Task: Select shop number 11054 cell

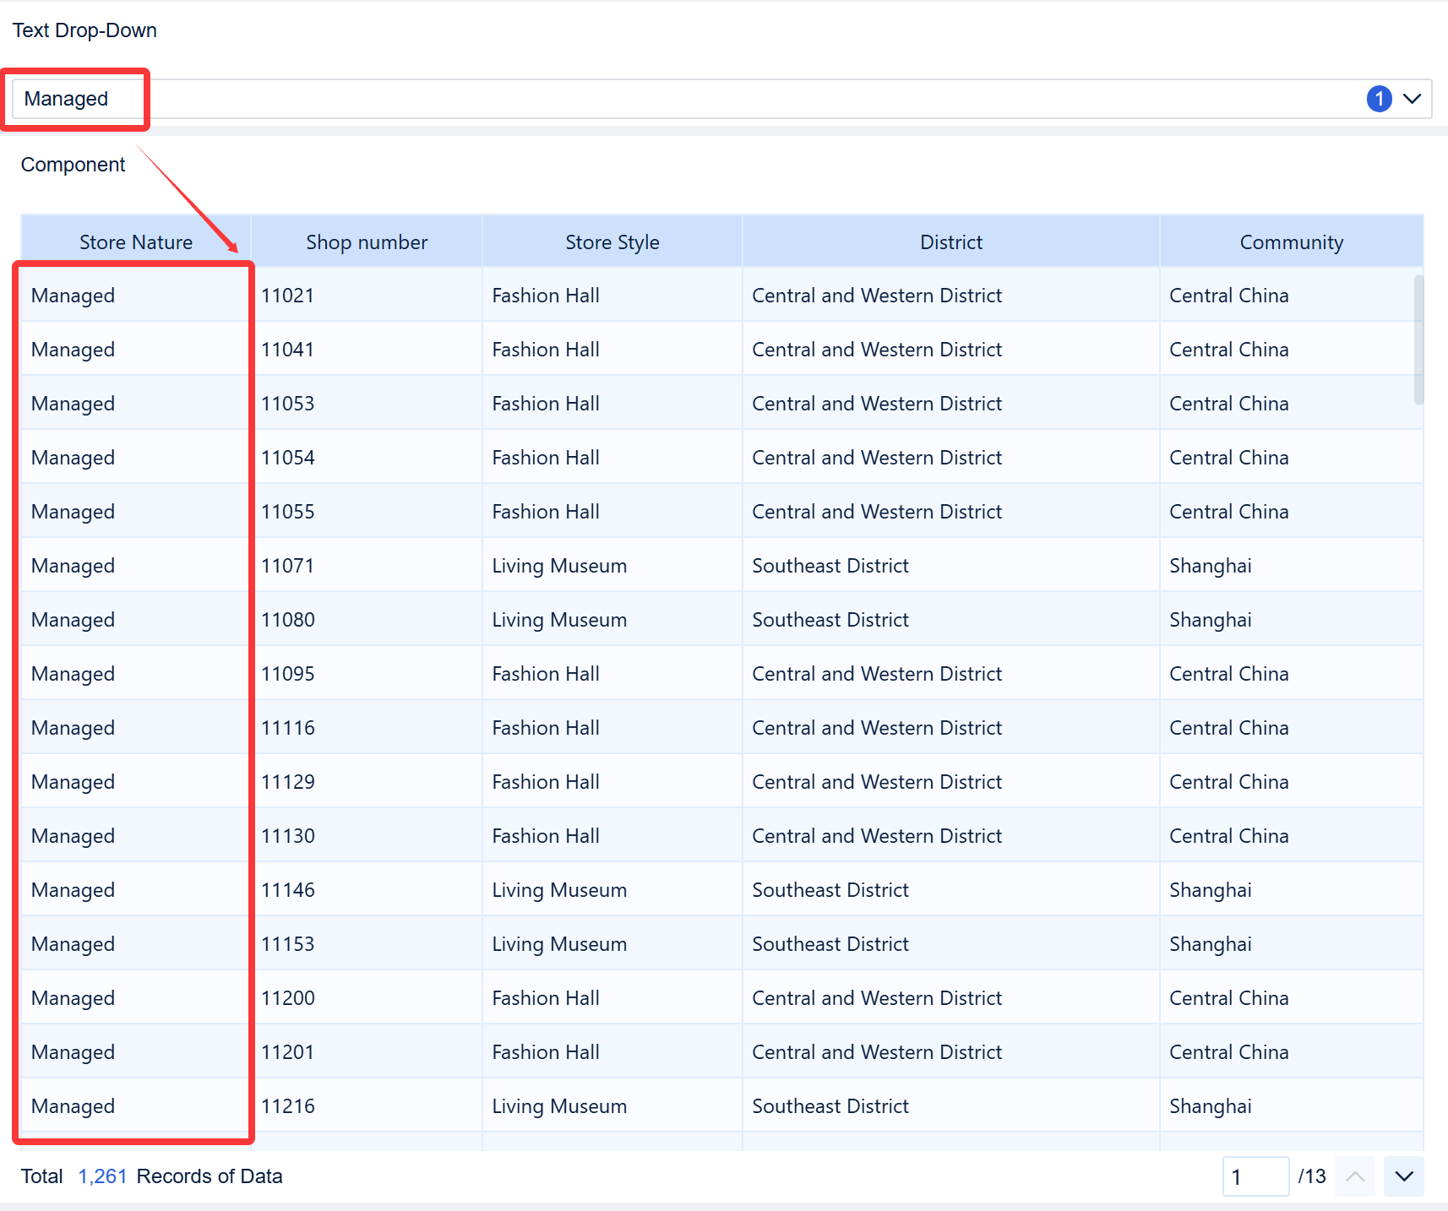Action: click(367, 458)
